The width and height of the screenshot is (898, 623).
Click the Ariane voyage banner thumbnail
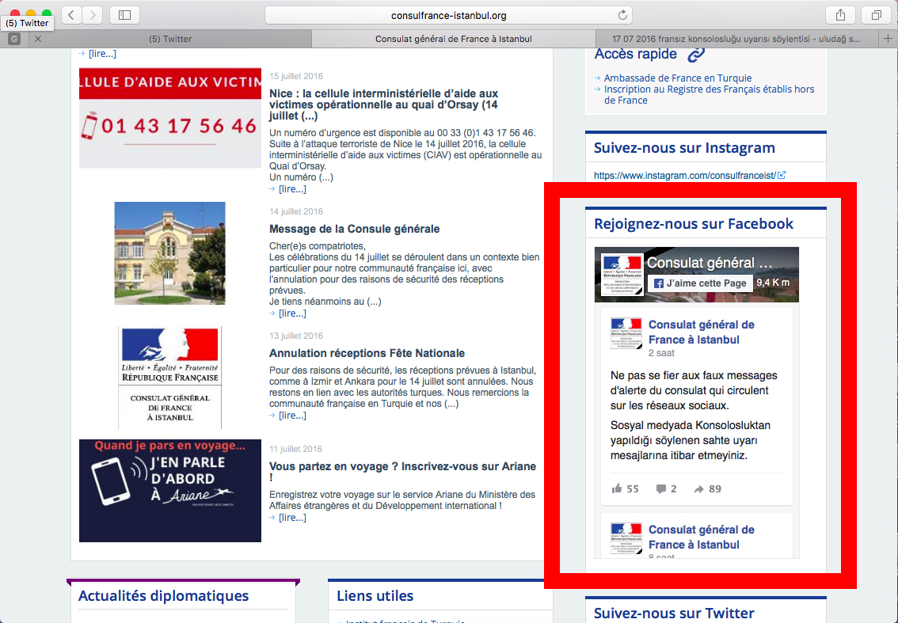[170, 491]
